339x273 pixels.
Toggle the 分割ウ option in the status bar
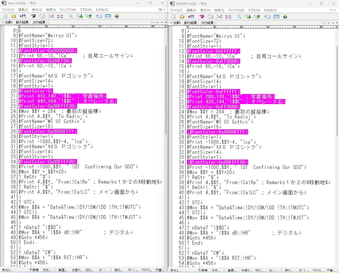click(77, 270)
